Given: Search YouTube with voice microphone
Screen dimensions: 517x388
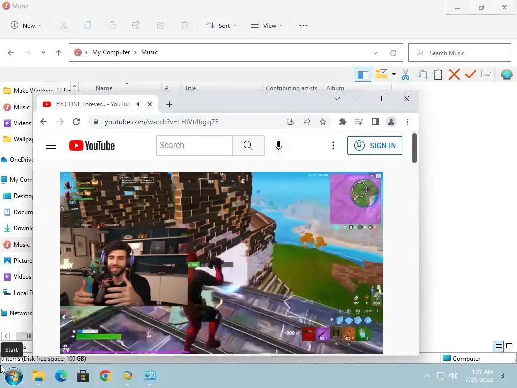Looking at the screenshot, I should (x=279, y=145).
